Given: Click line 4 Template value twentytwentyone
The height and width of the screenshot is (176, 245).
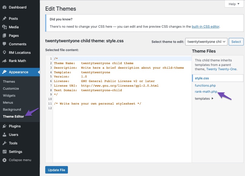Looking at the screenshot, I should 96,72.
